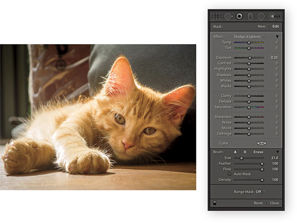Click the Exposure slider handle
The height and width of the screenshot is (223, 297).
pos(250,58)
